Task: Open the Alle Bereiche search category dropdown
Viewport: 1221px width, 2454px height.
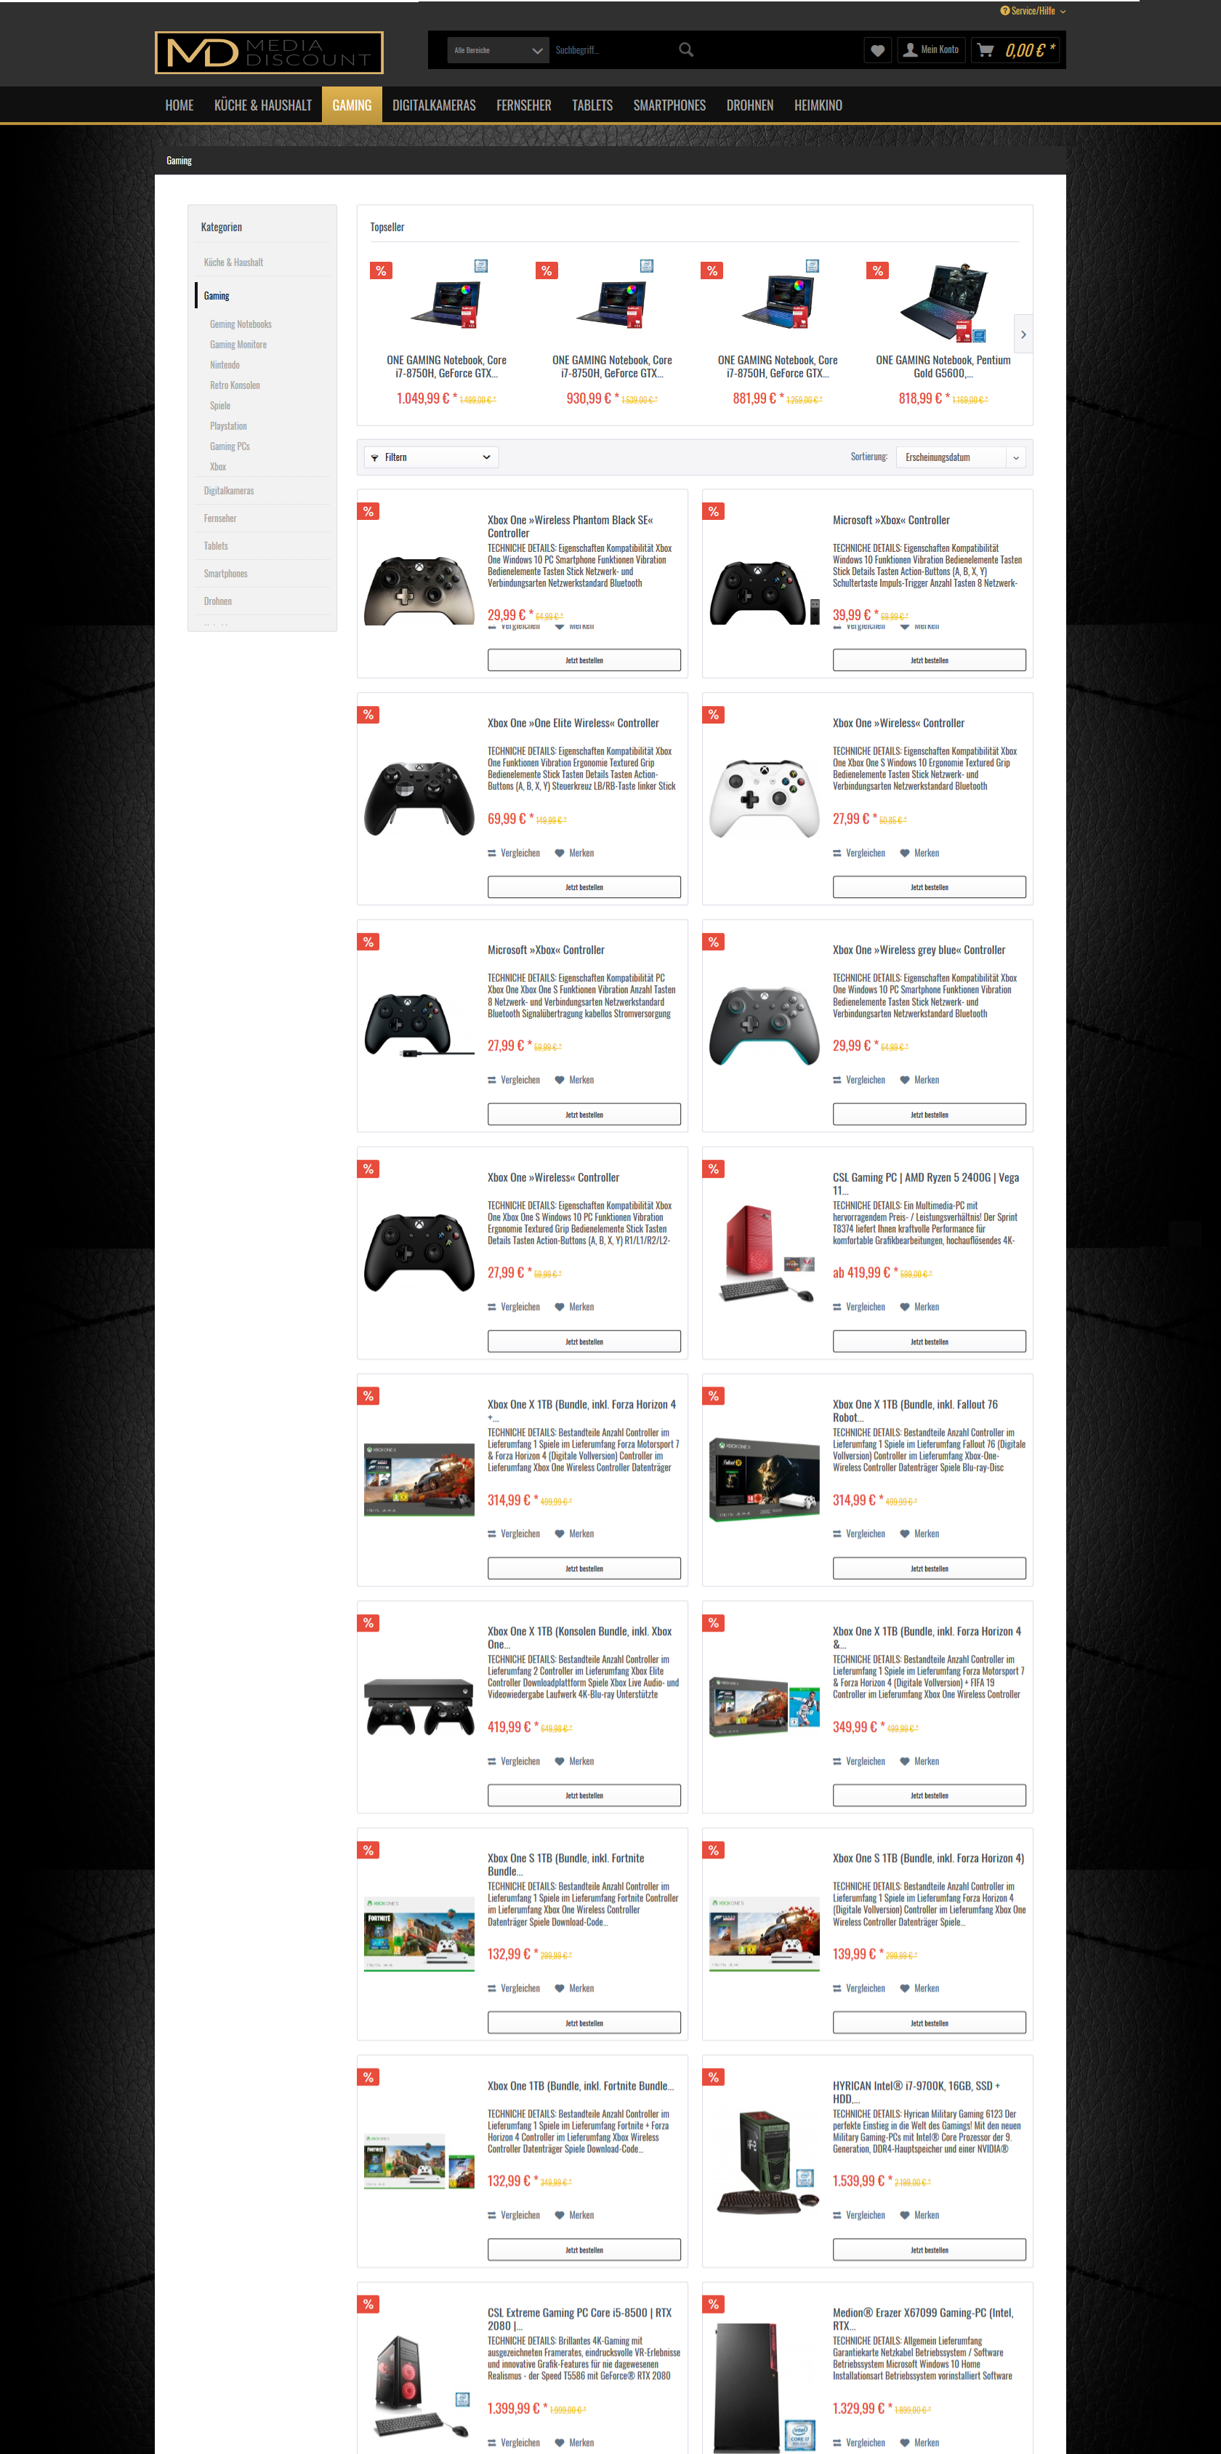Action: coord(498,50)
